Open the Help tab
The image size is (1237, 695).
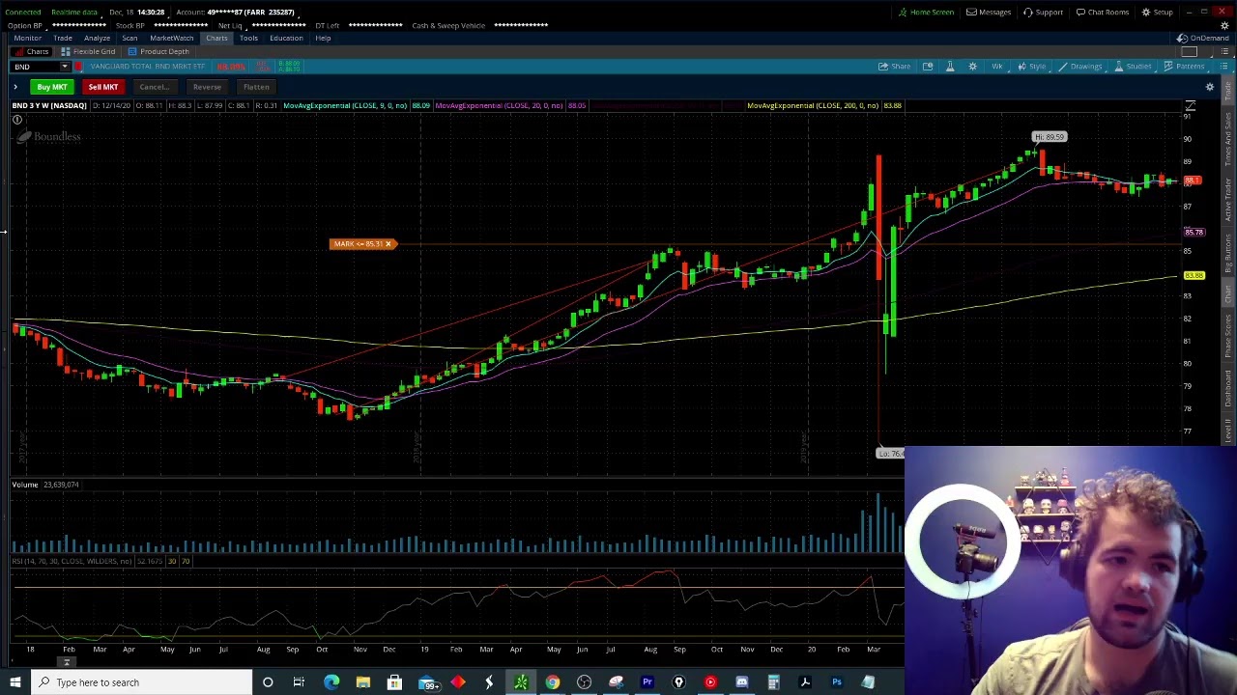323,38
